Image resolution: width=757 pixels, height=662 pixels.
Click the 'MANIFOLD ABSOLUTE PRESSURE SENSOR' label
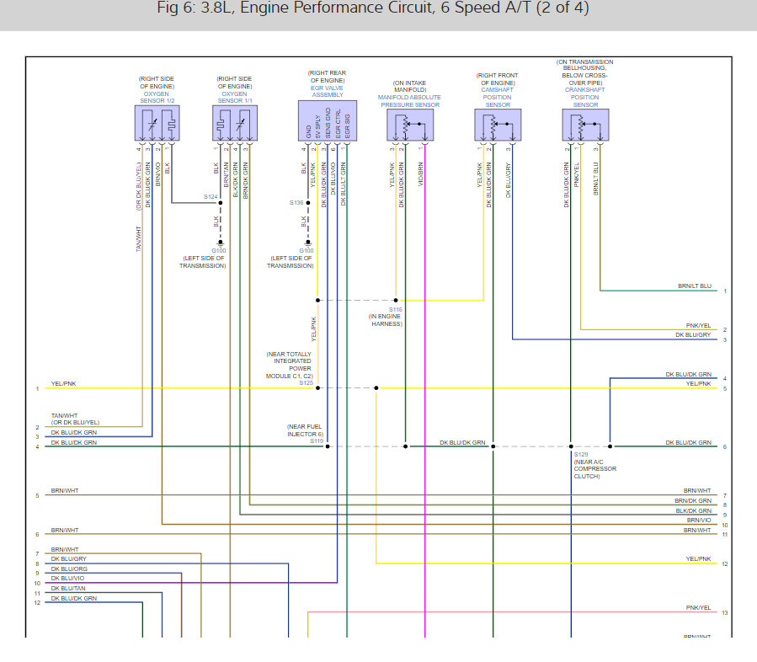[409, 101]
